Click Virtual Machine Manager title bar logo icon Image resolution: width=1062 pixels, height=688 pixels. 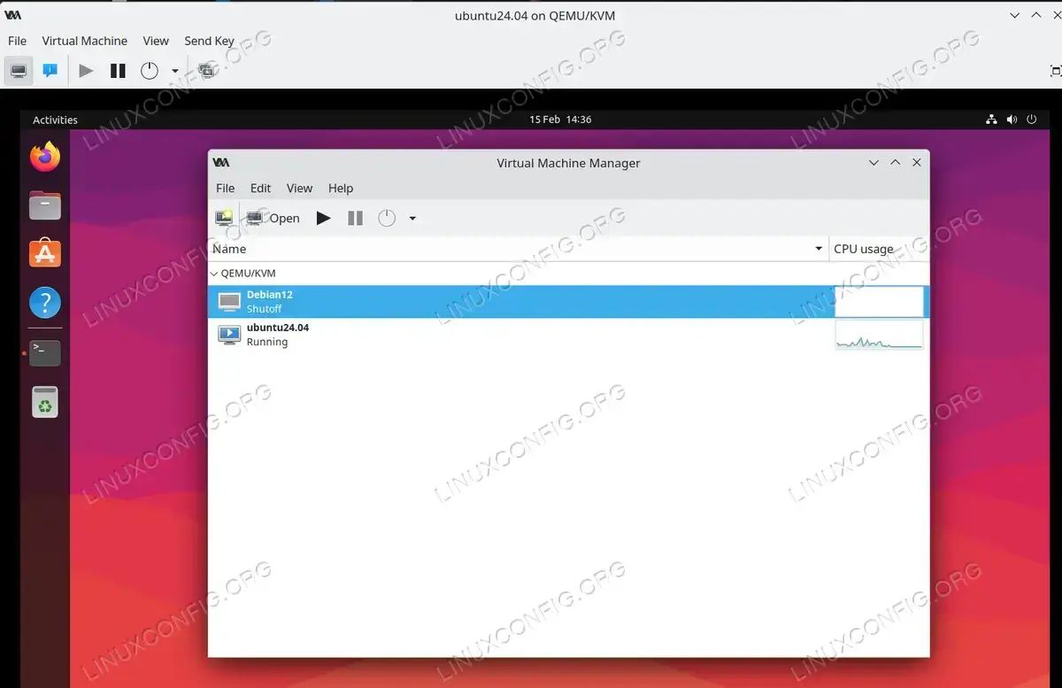221,163
